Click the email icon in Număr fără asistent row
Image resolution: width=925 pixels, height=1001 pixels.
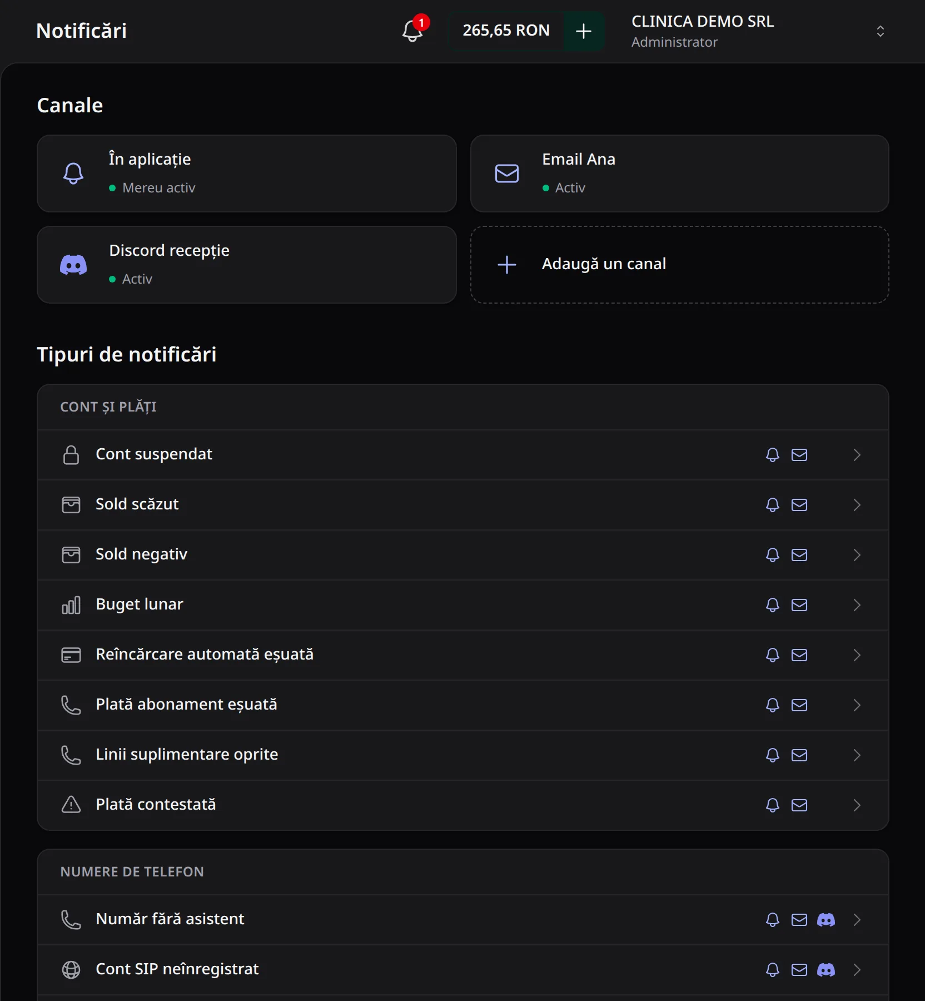pyautogui.click(x=799, y=920)
